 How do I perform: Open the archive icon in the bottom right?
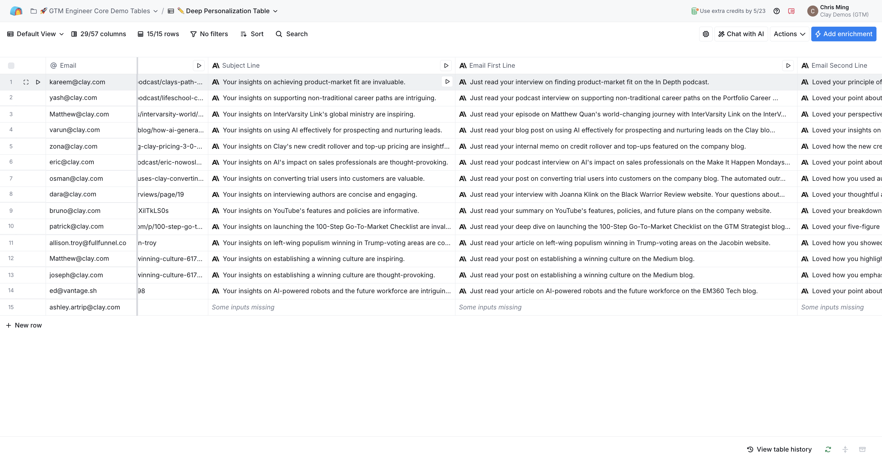point(863,449)
